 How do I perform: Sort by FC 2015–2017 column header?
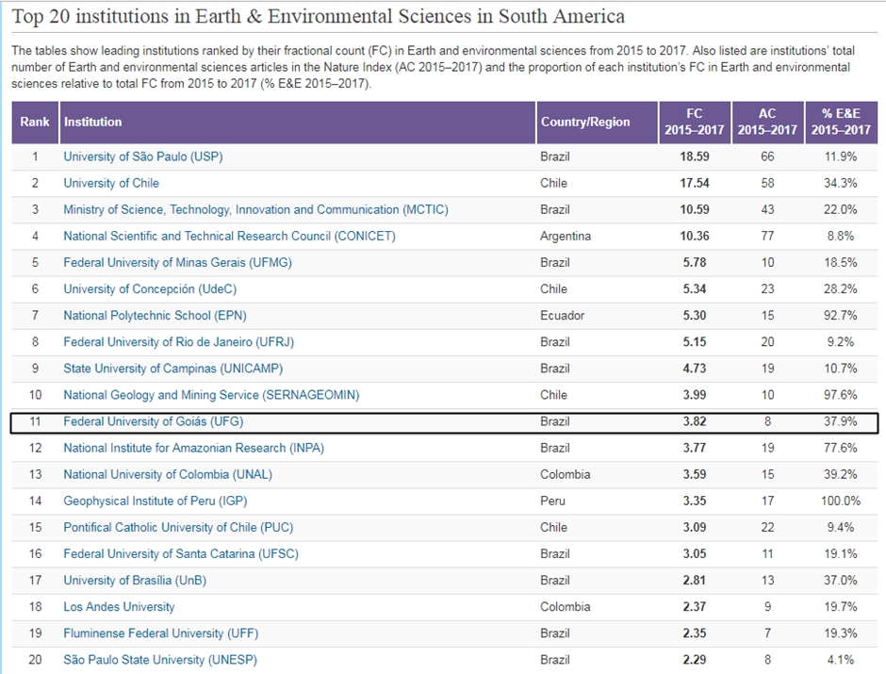693,122
